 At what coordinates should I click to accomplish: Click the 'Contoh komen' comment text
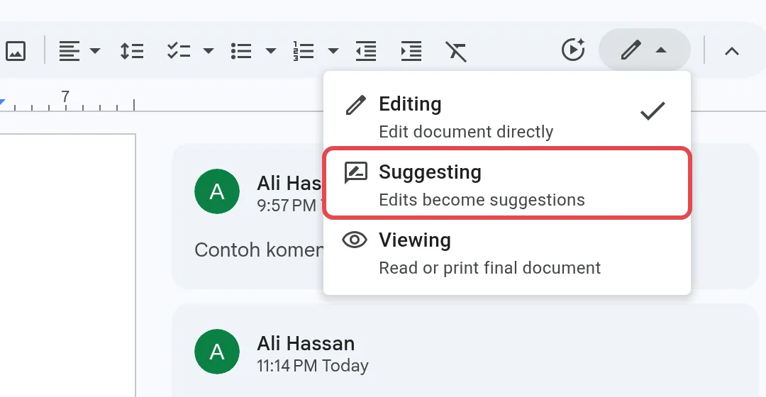tap(258, 250)
